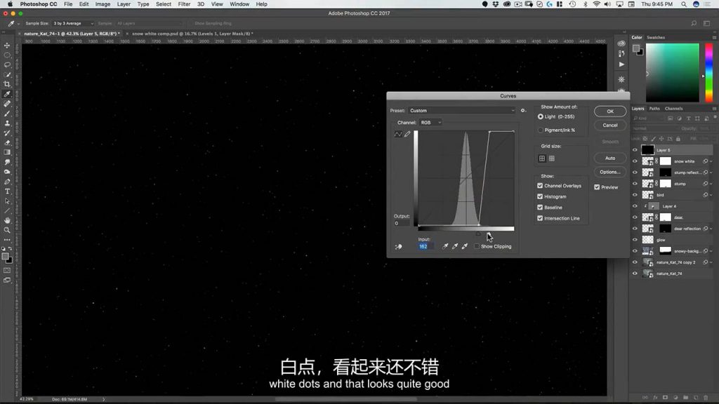
Task: Pick the black point eyedropper in Curves
Action: [444, 246]
